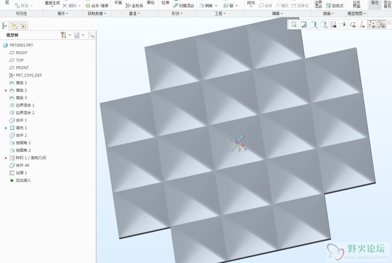Select the RIGHT datum plane
This screenshot has width=392, height=263.
click(x=18, y=53)
